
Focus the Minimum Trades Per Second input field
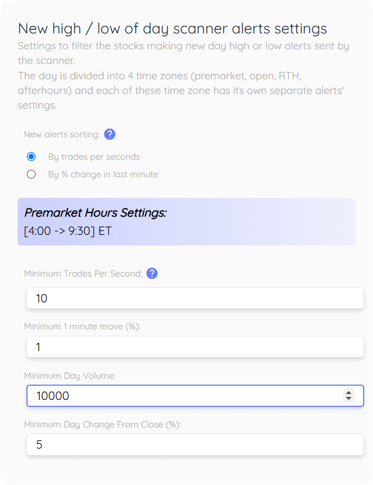195,298
